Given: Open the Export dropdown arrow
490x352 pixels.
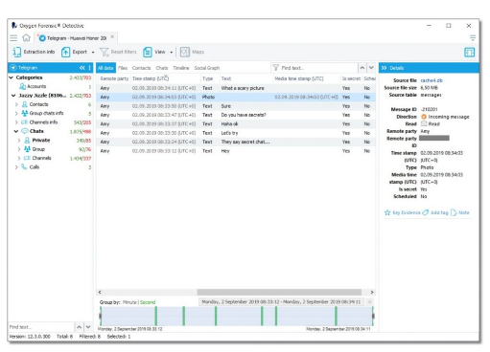Looking at the screenshot, I should click(93, 53).
